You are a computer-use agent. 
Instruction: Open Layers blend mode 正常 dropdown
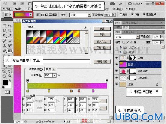click(137, 37)
